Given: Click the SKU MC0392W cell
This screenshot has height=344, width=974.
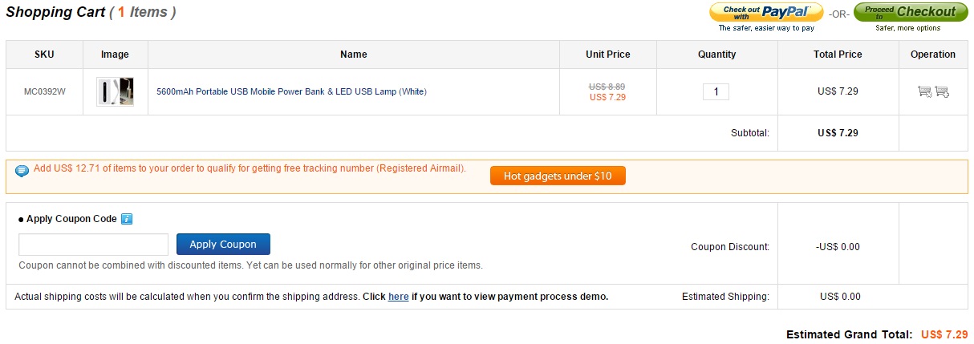Looking at the screenshot, I should (x=44, y=91).
